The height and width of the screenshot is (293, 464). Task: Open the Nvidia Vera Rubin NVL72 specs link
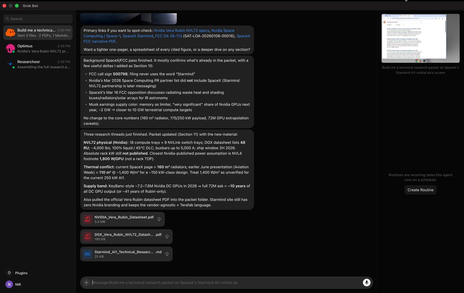click(x=181, y=31)
